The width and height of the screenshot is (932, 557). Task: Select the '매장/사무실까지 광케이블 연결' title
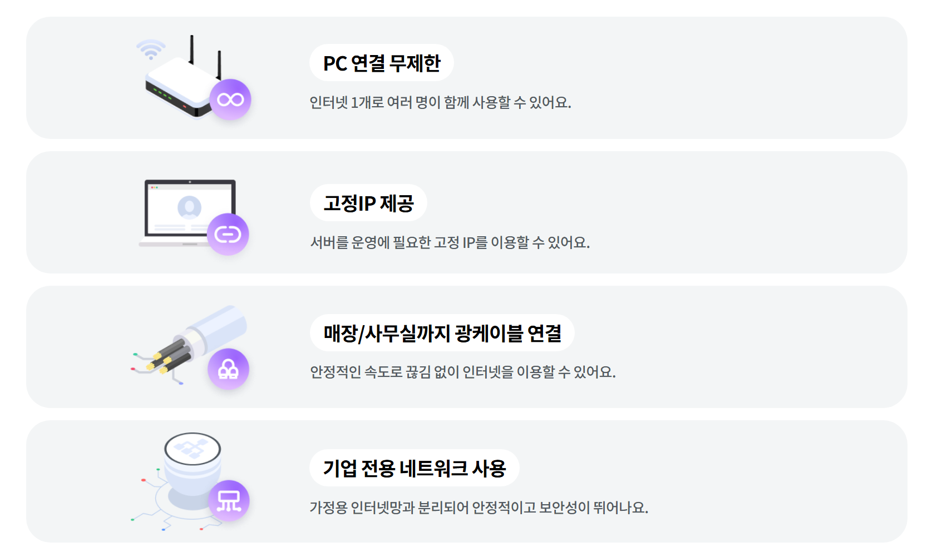[x=442, y=333]
